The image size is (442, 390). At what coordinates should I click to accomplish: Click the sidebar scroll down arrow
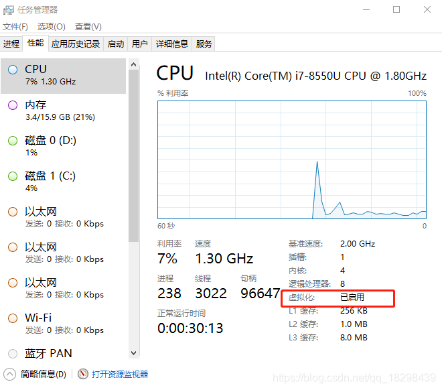click(x=134, y=352)
